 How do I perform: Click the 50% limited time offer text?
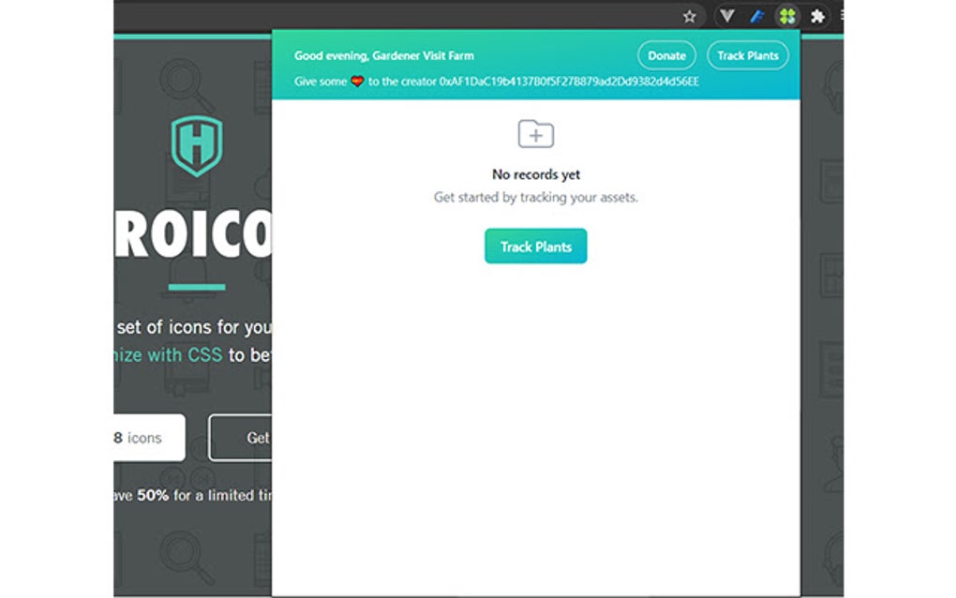coord(187,496)
